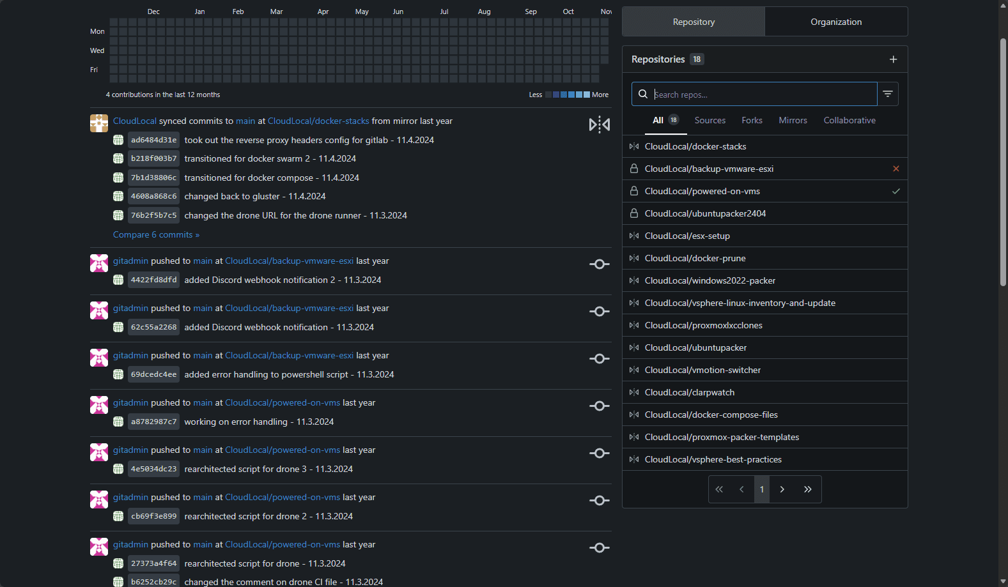Click the lock icon beside CloudLocal/ubuntupacker2404

tap(633, 213)
